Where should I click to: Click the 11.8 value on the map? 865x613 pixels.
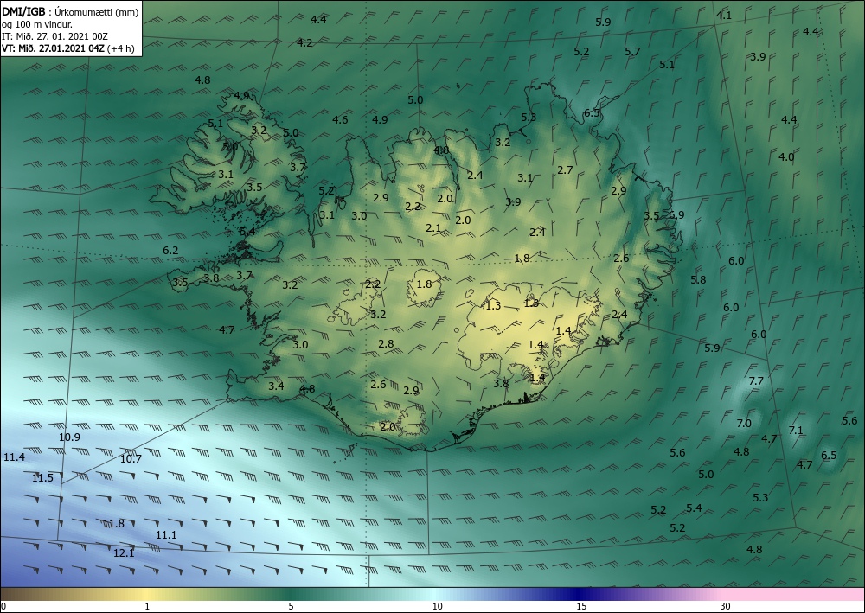113,524
